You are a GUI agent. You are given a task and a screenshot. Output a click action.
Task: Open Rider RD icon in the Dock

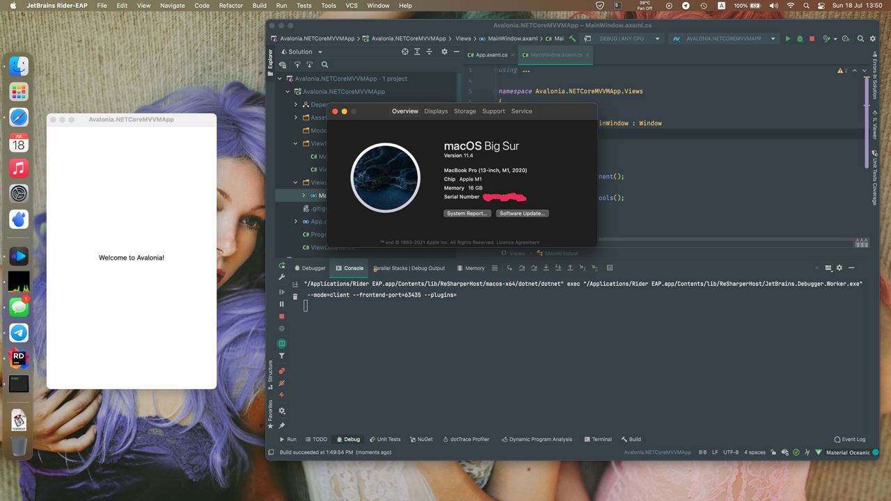[x=19, y=358]
